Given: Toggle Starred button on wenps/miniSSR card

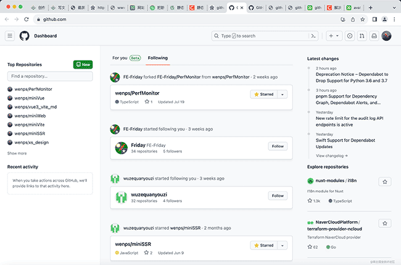Looking at the screenshot, I should [263, 245].
